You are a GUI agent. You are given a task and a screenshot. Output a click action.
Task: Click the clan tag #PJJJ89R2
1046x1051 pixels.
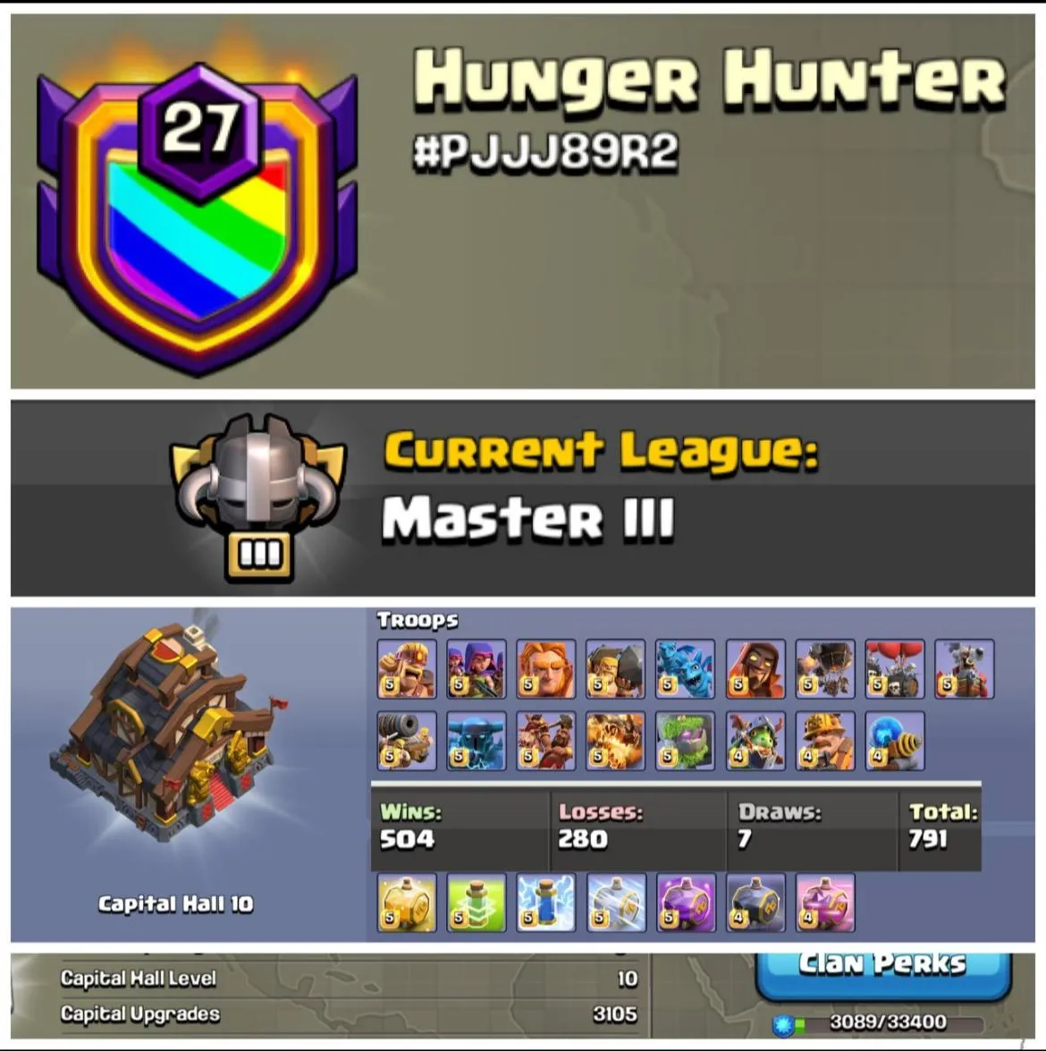point(546,151)
